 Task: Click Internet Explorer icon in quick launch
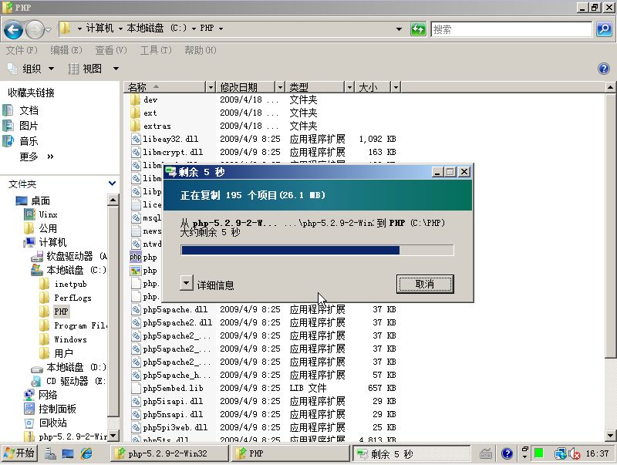coord(86,453)
